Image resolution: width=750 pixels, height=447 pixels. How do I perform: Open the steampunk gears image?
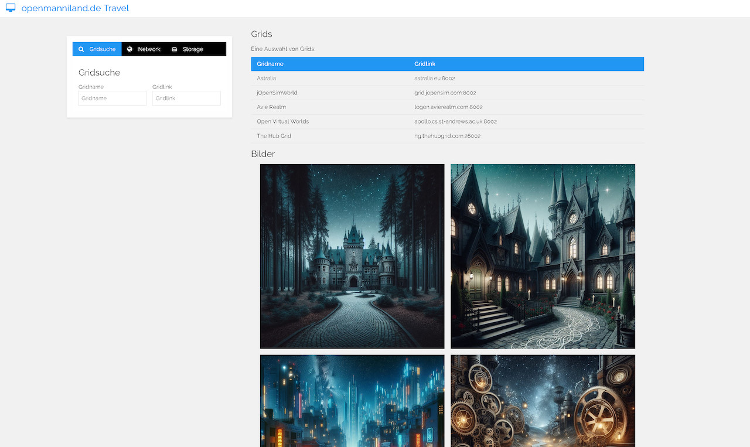point(543,401)
